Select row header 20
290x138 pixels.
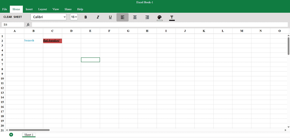[x=2, y=126]
